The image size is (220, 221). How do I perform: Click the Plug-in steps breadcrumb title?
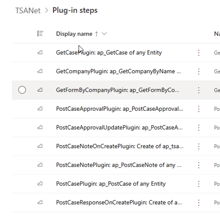click(75, 10)
